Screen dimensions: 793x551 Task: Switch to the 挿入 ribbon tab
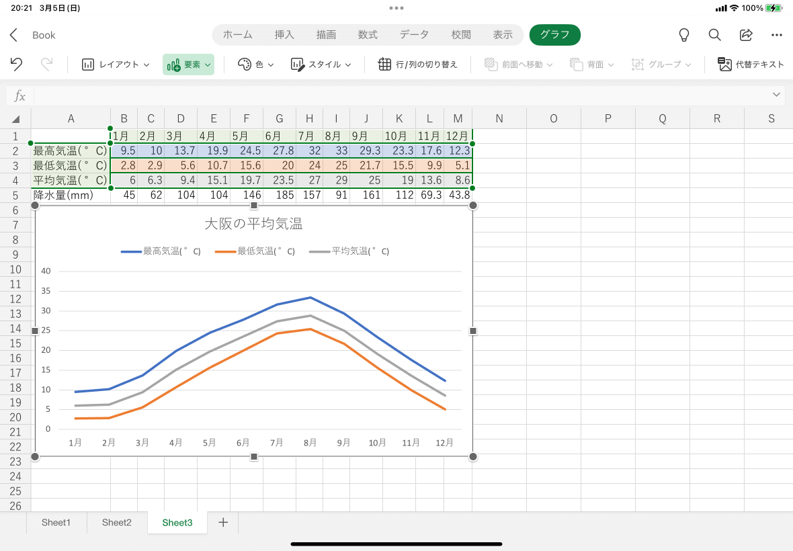tap(284, 35)
